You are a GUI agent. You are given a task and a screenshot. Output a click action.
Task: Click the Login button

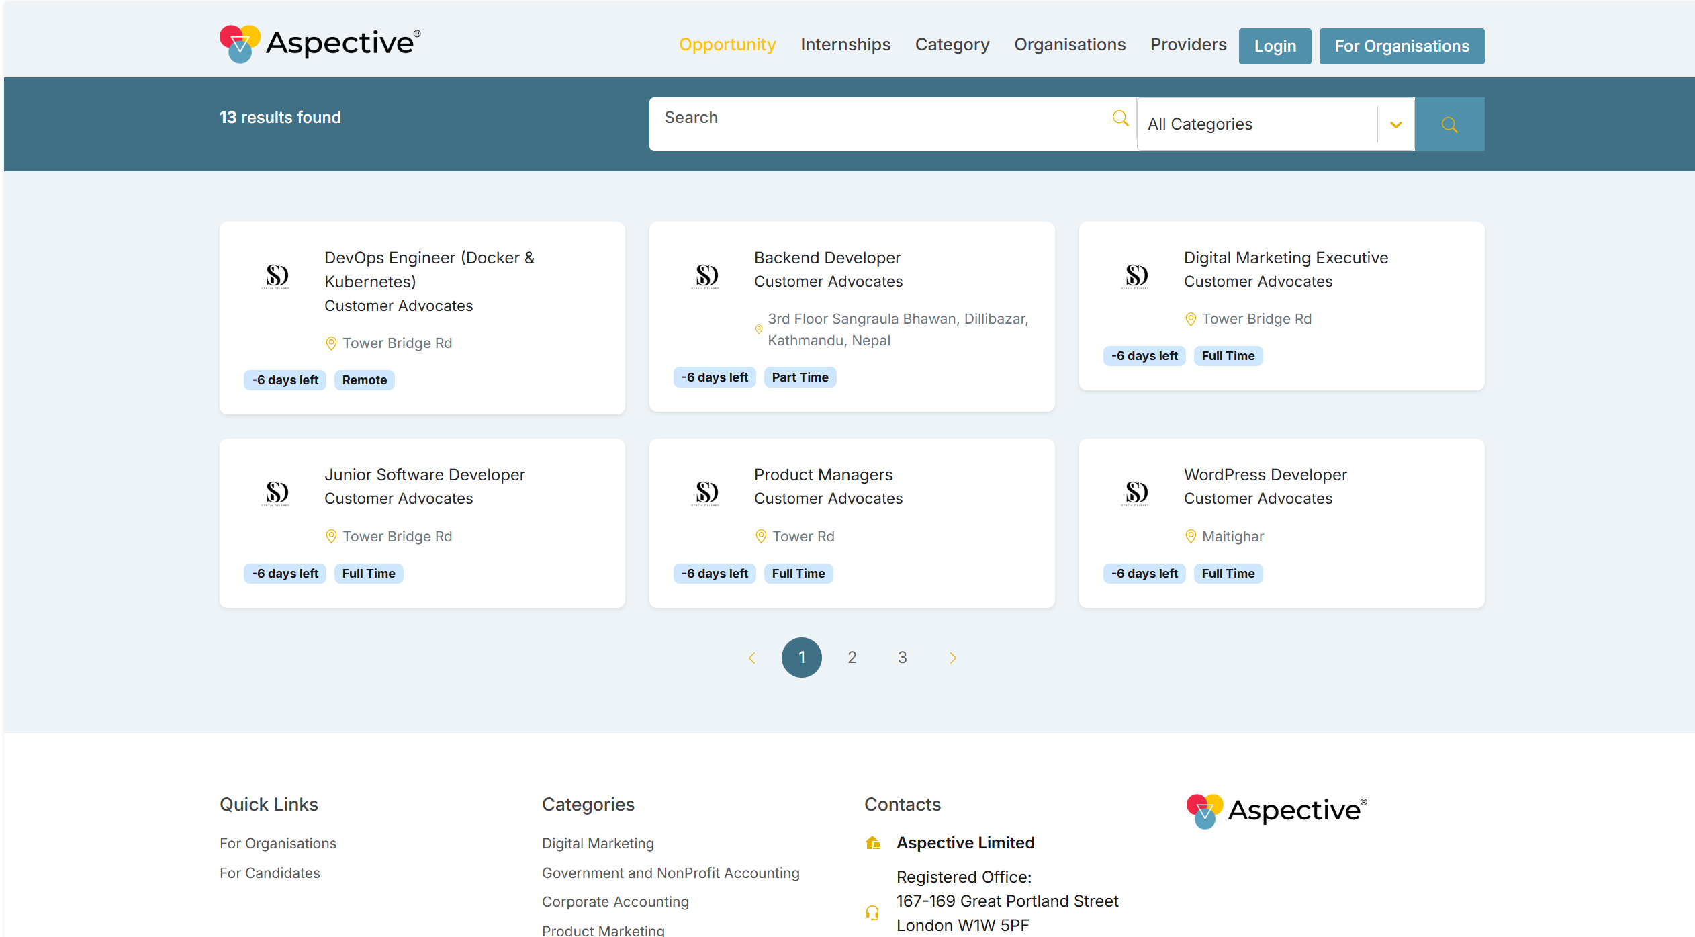tap(1275, 46)
